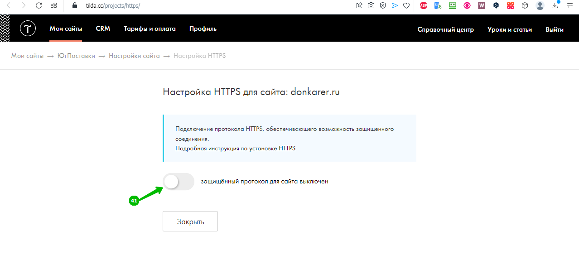579x274 pixels.
Task: Open the translate extension icon
Action: pyautogui.click(x=438, y=5)
